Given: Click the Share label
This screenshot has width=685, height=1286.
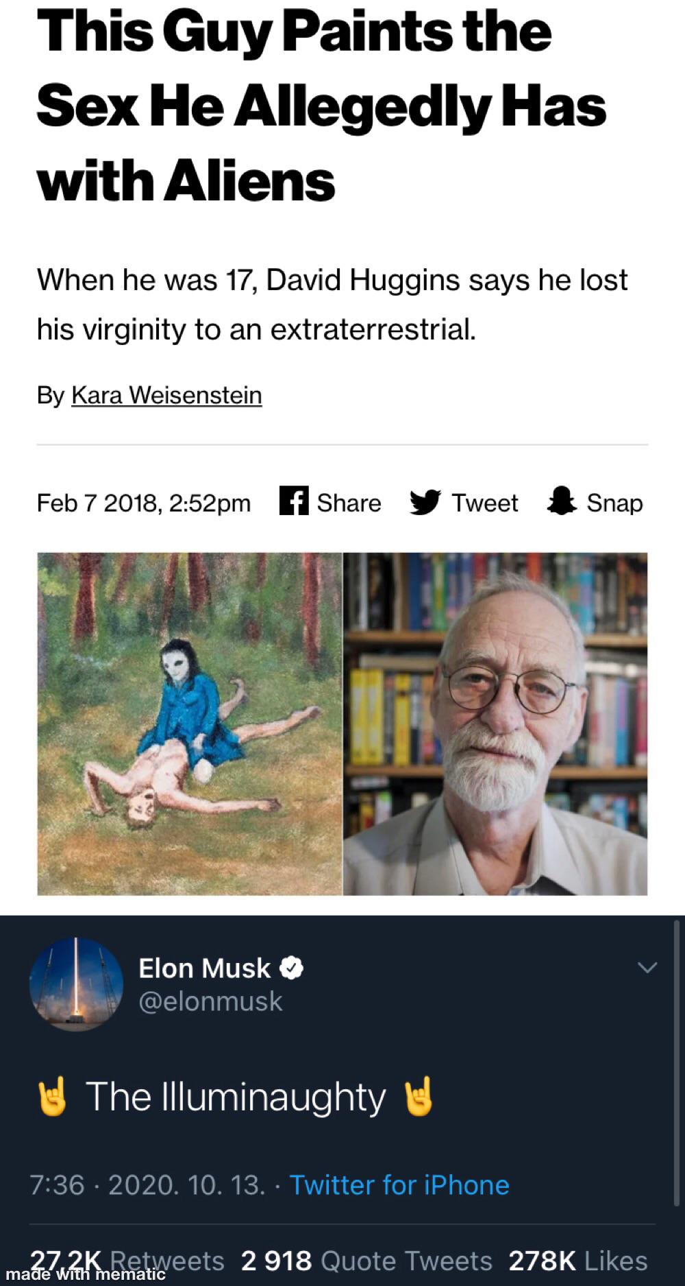Looking at the screenshot, I should click(x=349, y=503).
